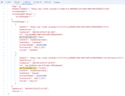
Task: Click the "tags" key
Action: pyautogui.click(x=14, y=6)
